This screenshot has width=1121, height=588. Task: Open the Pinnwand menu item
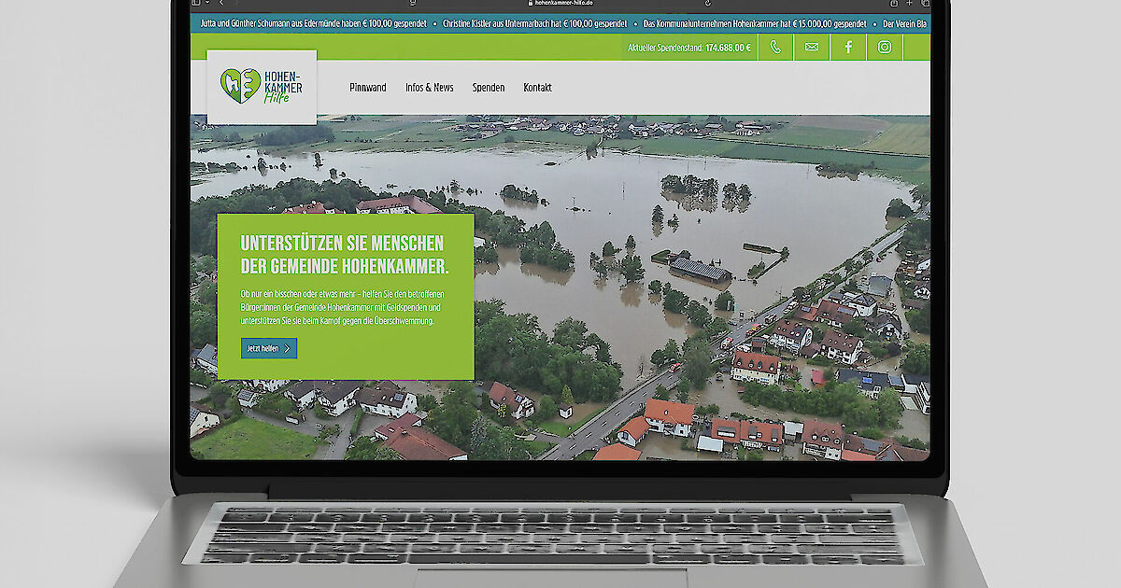click(x=368, y=88)
